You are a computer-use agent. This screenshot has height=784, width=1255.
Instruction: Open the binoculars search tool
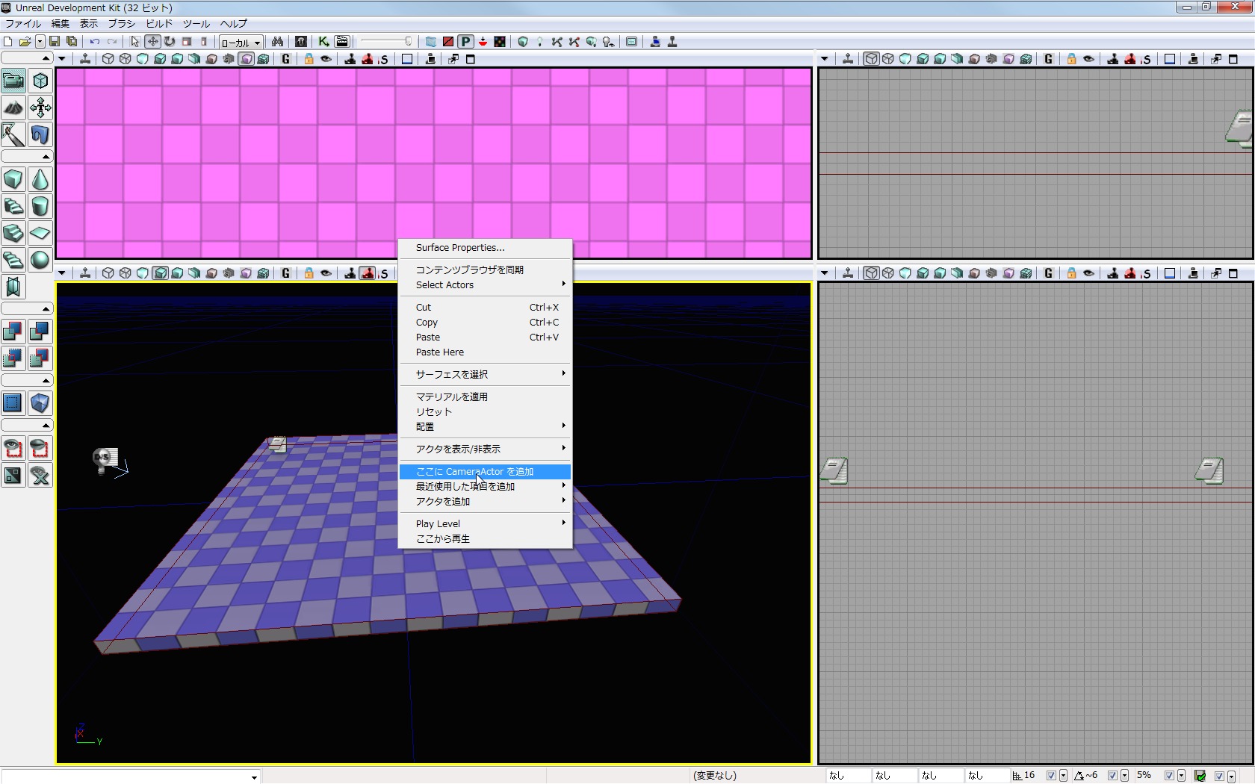click(x=277, y=42)
